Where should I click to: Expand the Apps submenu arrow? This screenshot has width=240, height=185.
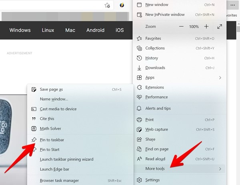pyautogui.click(x=220, y=78)
